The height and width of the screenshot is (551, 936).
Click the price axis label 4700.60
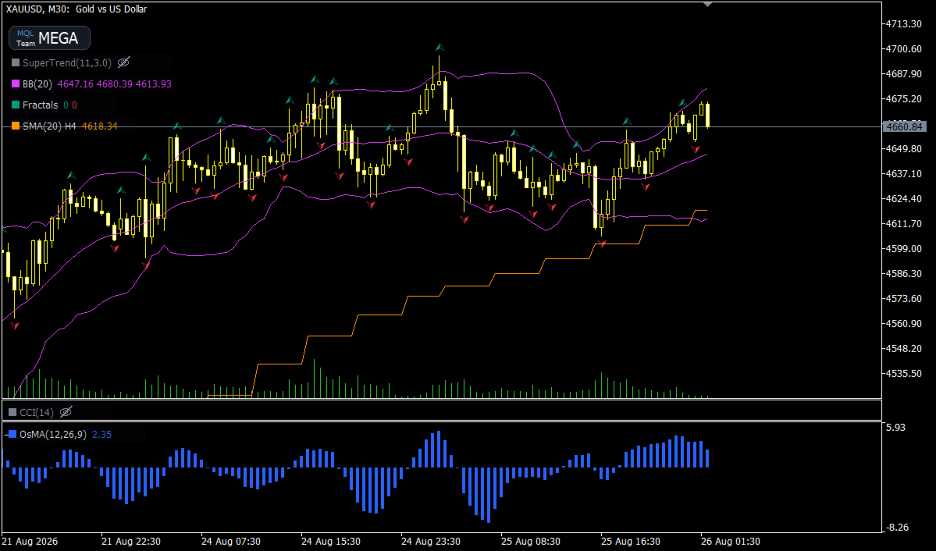coord(904,49)
